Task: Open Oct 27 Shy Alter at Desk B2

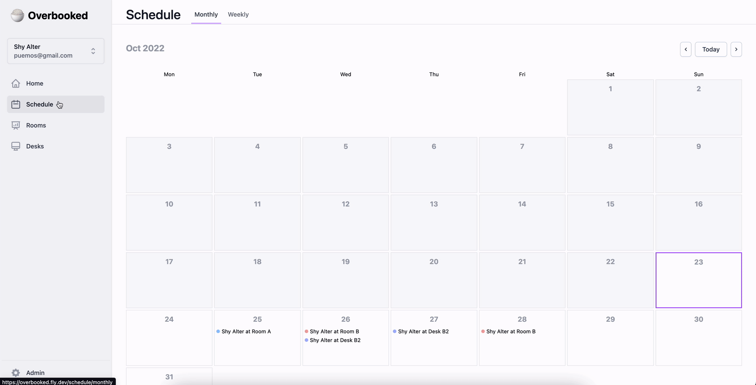Action: point(421,332)
